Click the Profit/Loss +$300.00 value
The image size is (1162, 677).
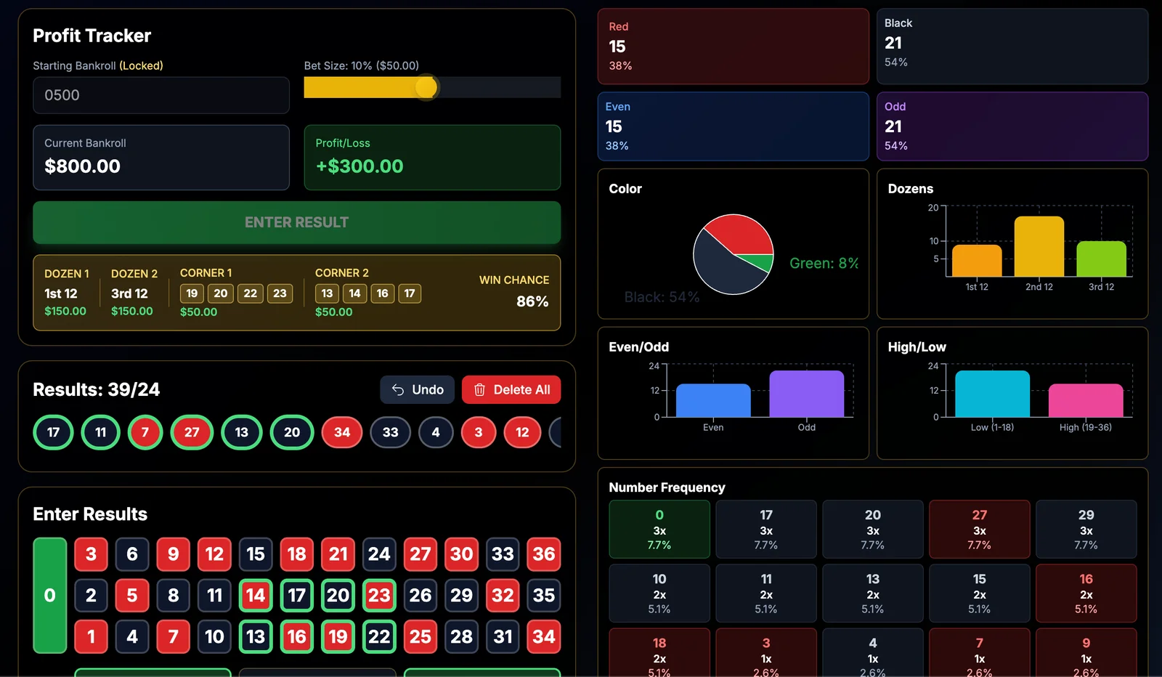[x=359, y=166]
